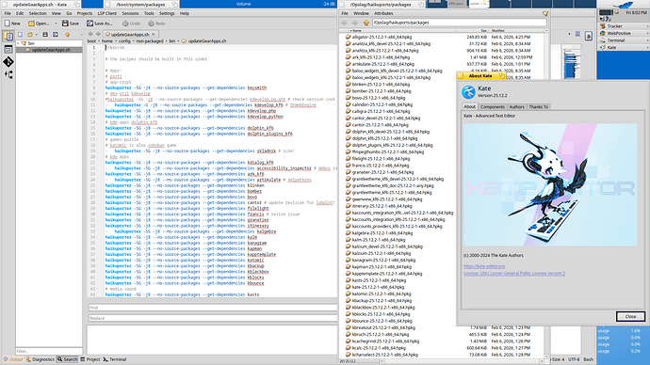Switch to the Components tab in About Kate
The width and height of the screenshot is (650, 365).
click(x=492, y=106)
